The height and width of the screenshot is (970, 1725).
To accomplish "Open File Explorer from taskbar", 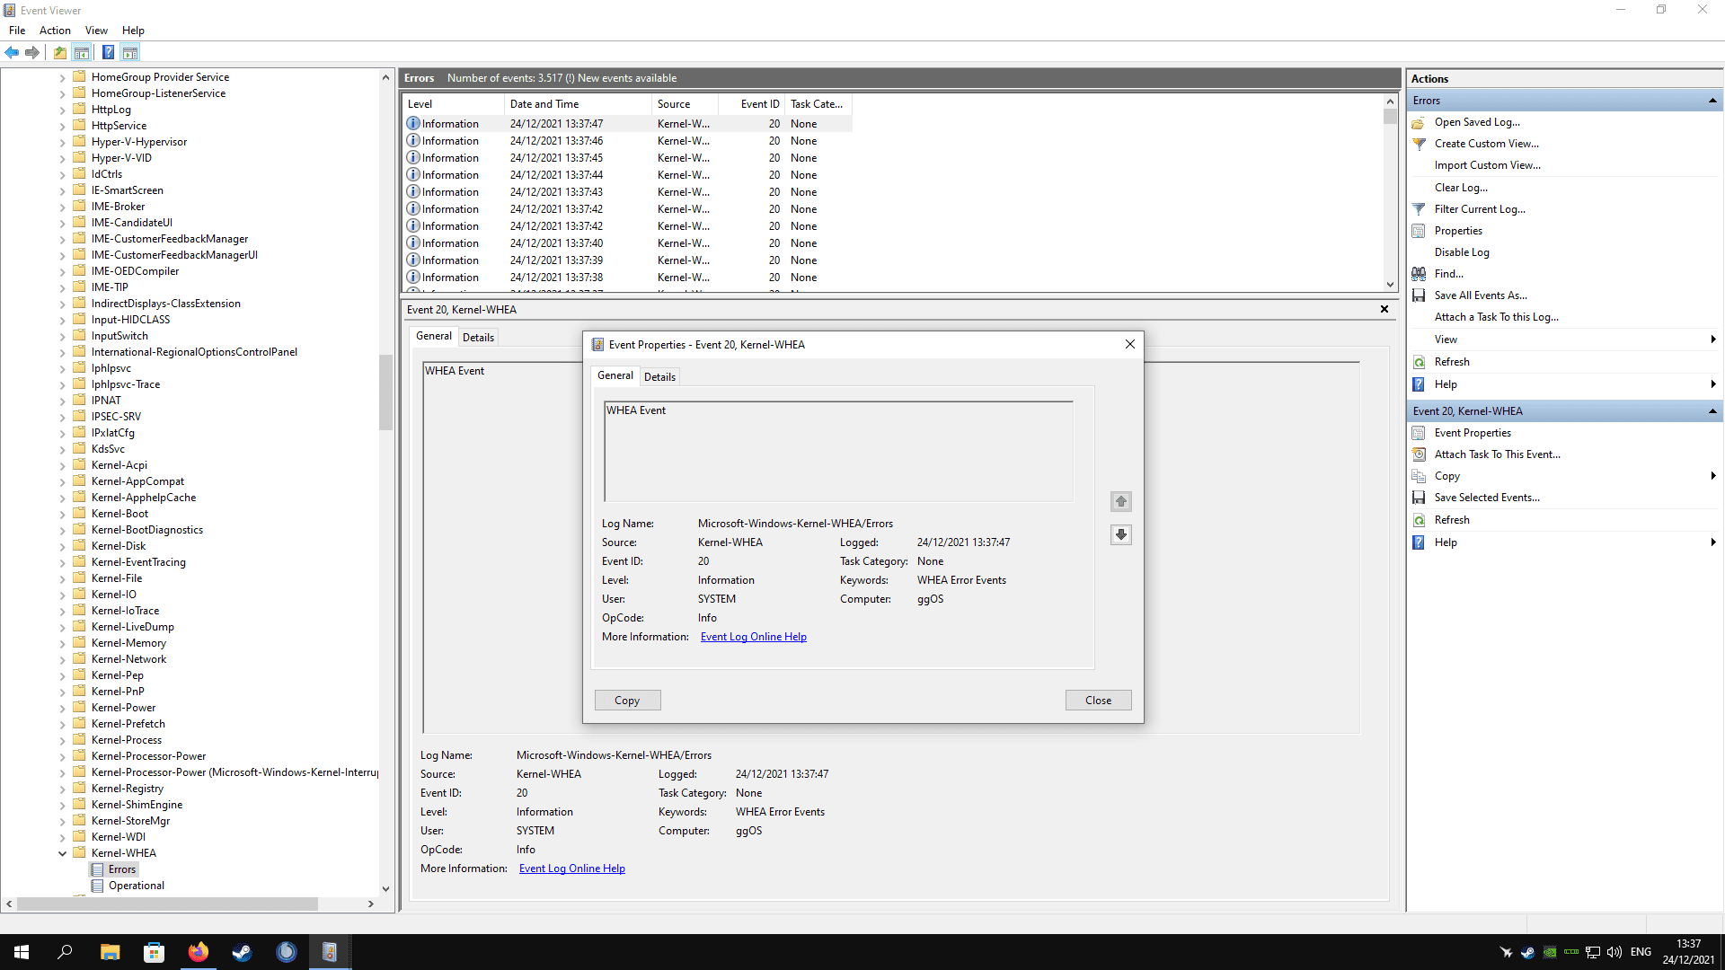I will 110,952.
